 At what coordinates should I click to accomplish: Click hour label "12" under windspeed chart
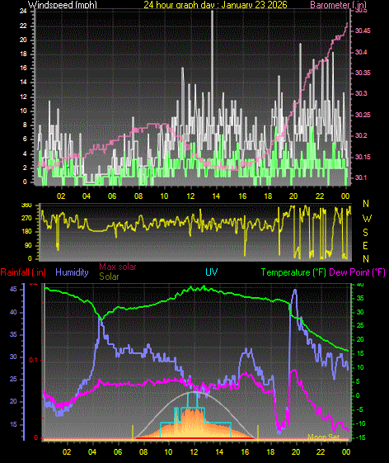190,196
